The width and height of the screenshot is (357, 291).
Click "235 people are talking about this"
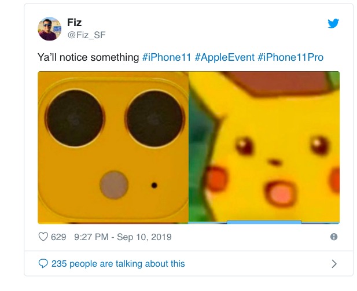[x=118, y=263]
